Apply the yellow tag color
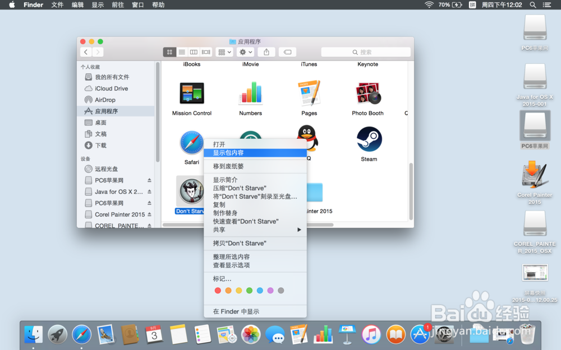This screenshot has height=350, width=561. [238, 291]
